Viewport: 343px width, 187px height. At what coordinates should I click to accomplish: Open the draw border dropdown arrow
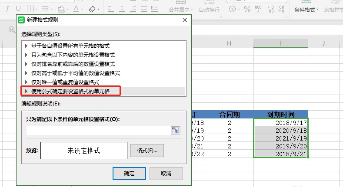click(x=52, y=10)
